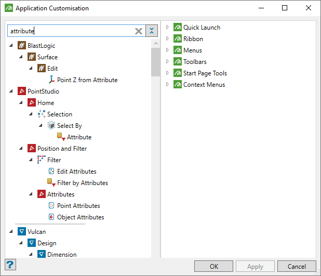Click Cancel to discard changes

point(297,266)
